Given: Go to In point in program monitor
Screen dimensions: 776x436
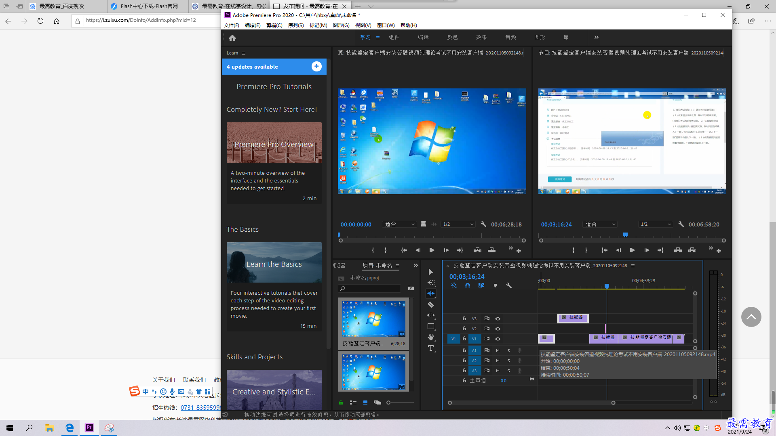Looking at the screenshot, I should tap(604, 250).
